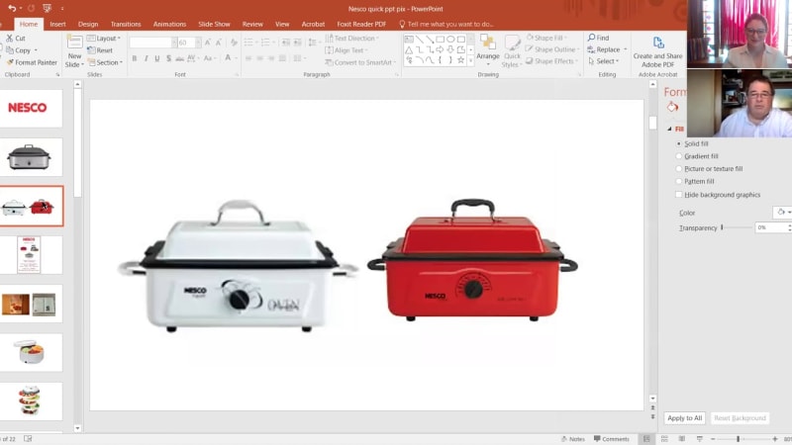Click Clear All Formatting icon

coord(234,43)
